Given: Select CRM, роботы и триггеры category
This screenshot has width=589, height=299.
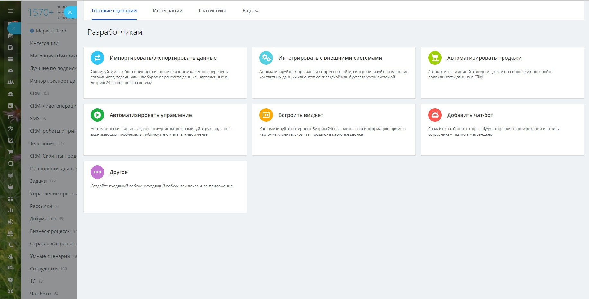Looking at the screenshot, I should [x=53, y=131].
